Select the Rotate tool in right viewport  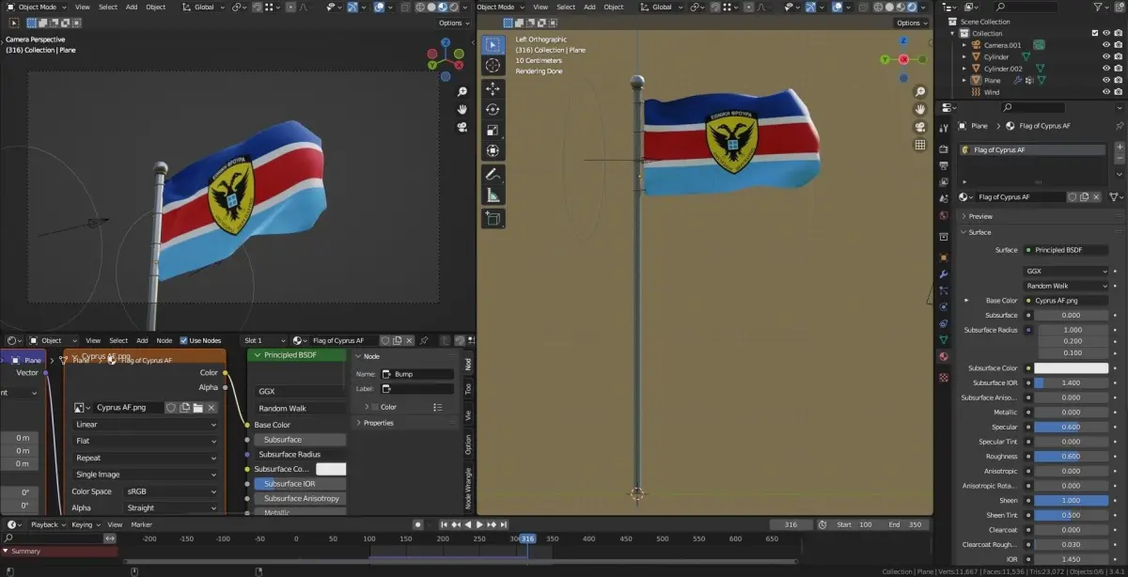click(493, 109)
